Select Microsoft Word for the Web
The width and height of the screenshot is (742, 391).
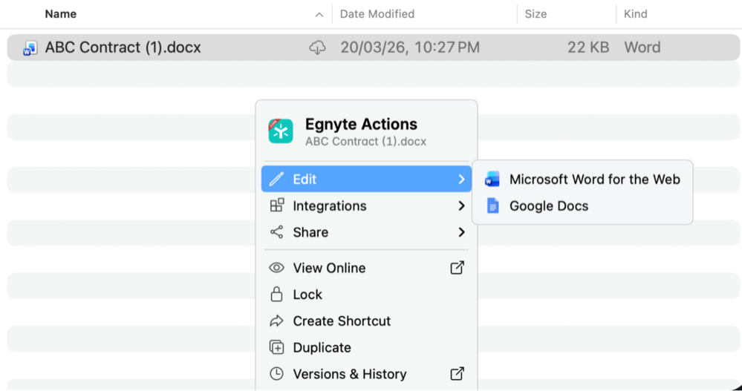click(582, 180)
